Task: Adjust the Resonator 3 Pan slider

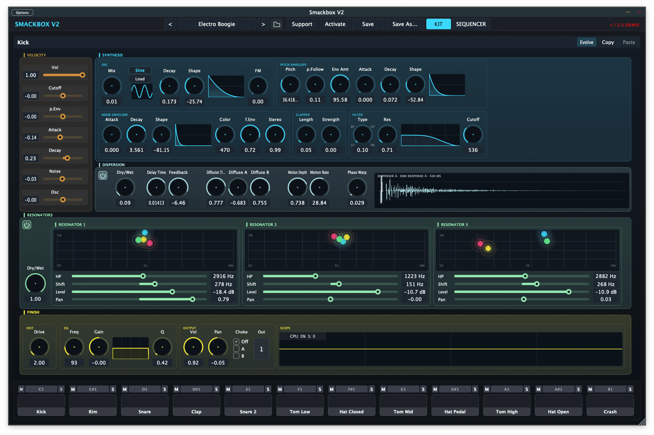Action: pos(522,300)
